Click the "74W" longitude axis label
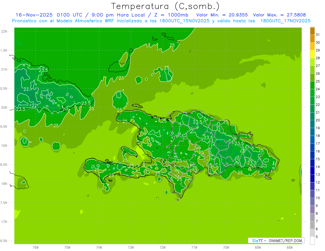The height and width of the screenshot is (251, 325). tap(99, 247)
